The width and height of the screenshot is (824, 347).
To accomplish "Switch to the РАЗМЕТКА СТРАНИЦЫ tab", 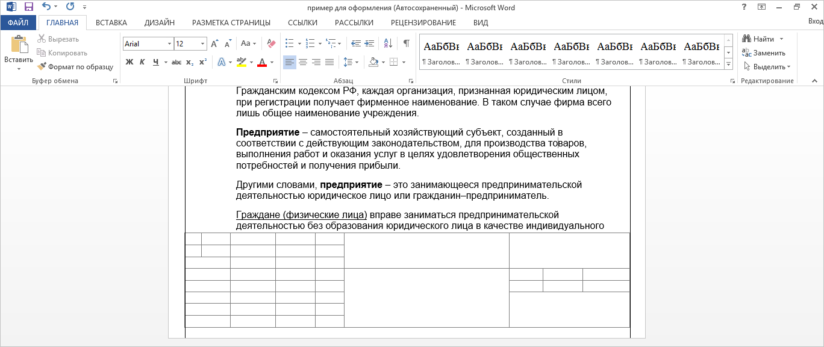I will tap(231, 23).
